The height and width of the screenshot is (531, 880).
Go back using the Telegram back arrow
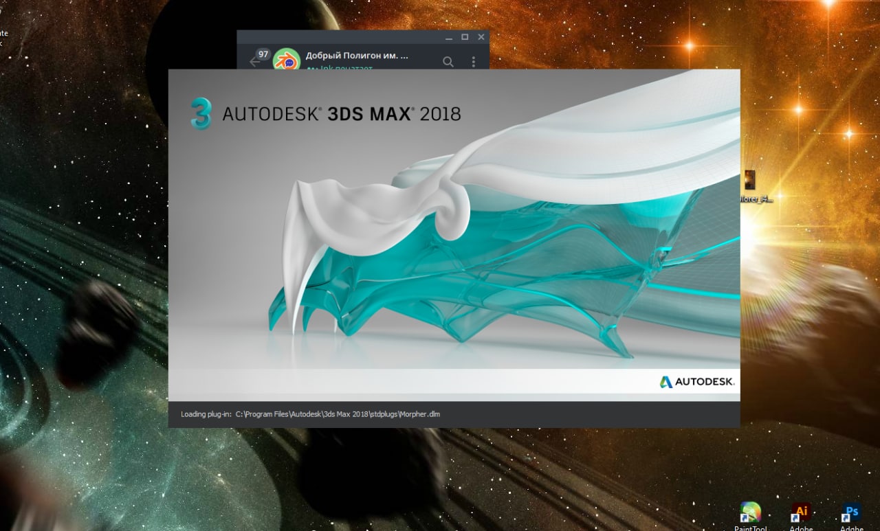click(x=255, y=61)
